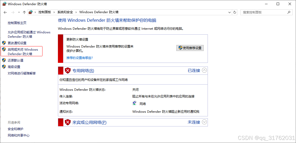This screenshot has height=143, width=296.
Task: Click the magnifier search icon
Action: [289, 12]
